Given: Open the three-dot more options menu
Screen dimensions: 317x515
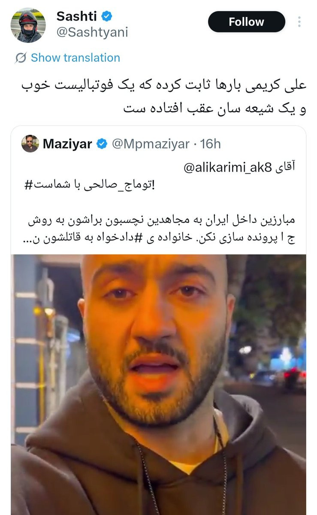Looking at the screenshot, I should click(299, 22).
